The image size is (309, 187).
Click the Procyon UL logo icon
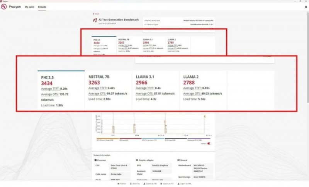[x=4, y=7]
